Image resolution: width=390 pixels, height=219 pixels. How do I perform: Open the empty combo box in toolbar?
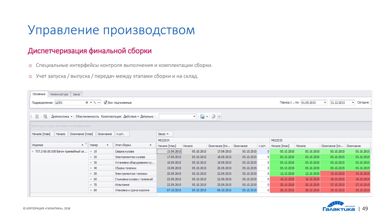[x=177, y=116]
